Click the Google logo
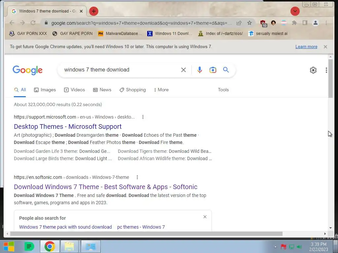This screenshot has height=253, width=338. click(x=28, y=70)
